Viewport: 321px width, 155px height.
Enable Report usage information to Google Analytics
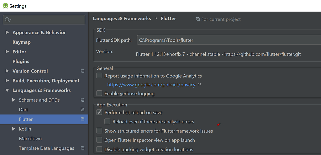click(x=99, y=76)
